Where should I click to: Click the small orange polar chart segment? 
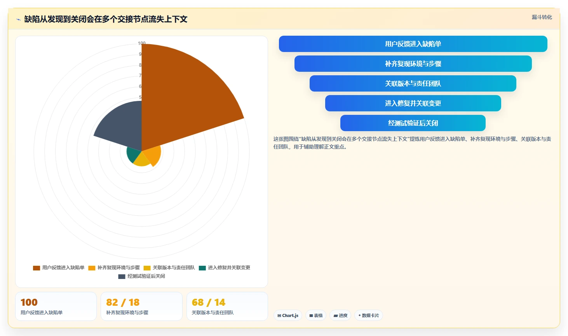click(x=153, y=155)
